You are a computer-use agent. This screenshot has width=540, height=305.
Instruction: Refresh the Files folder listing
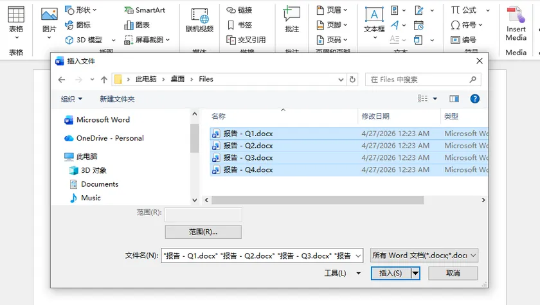pyautogui.click(x=352, y=80)
